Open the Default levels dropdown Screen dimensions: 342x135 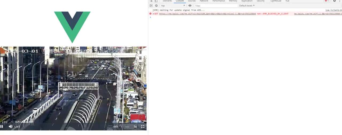tap(247, 6)
